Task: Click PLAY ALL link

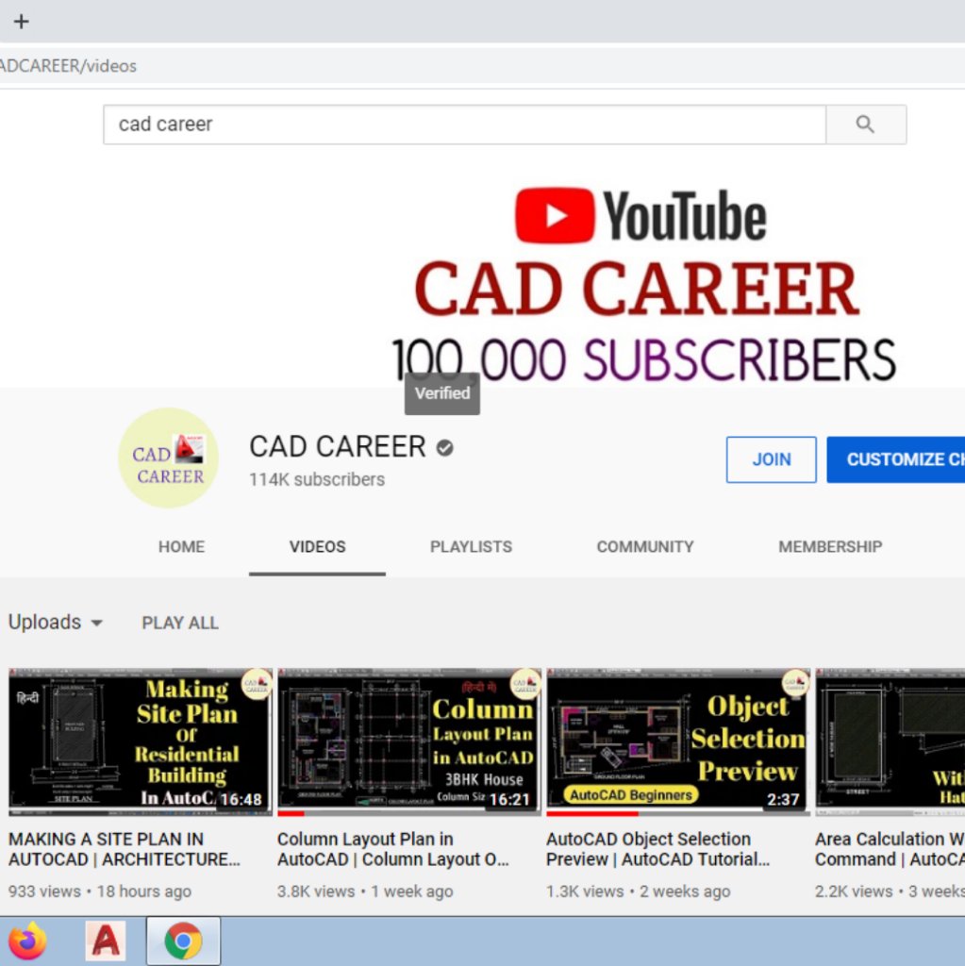Action: click(180, 623)
